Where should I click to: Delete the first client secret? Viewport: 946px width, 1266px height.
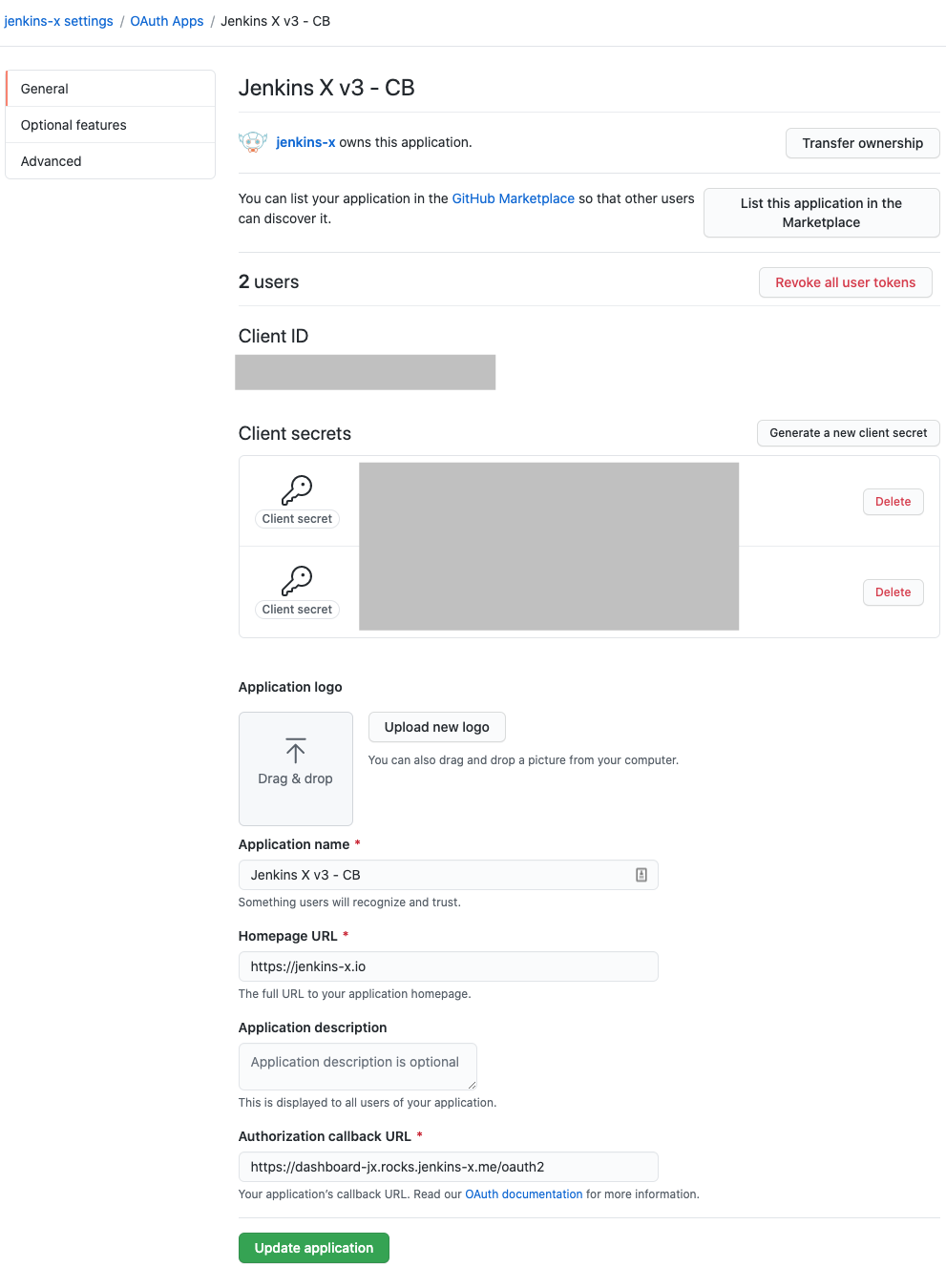pos(893,501)
